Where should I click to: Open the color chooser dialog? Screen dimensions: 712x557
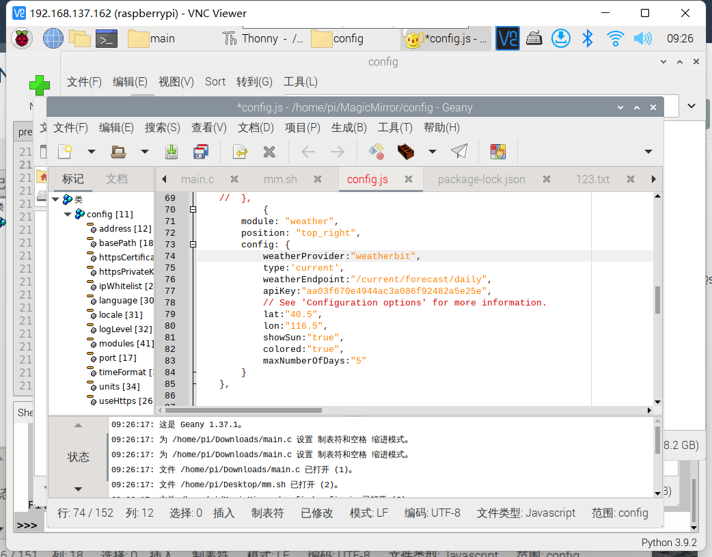[x=498, y=151]
